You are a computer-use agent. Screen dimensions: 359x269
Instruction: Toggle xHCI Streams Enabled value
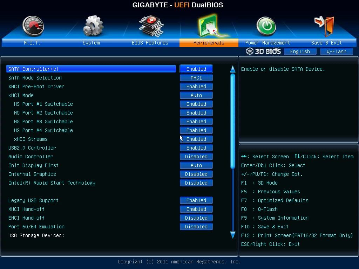pos(196,139)
